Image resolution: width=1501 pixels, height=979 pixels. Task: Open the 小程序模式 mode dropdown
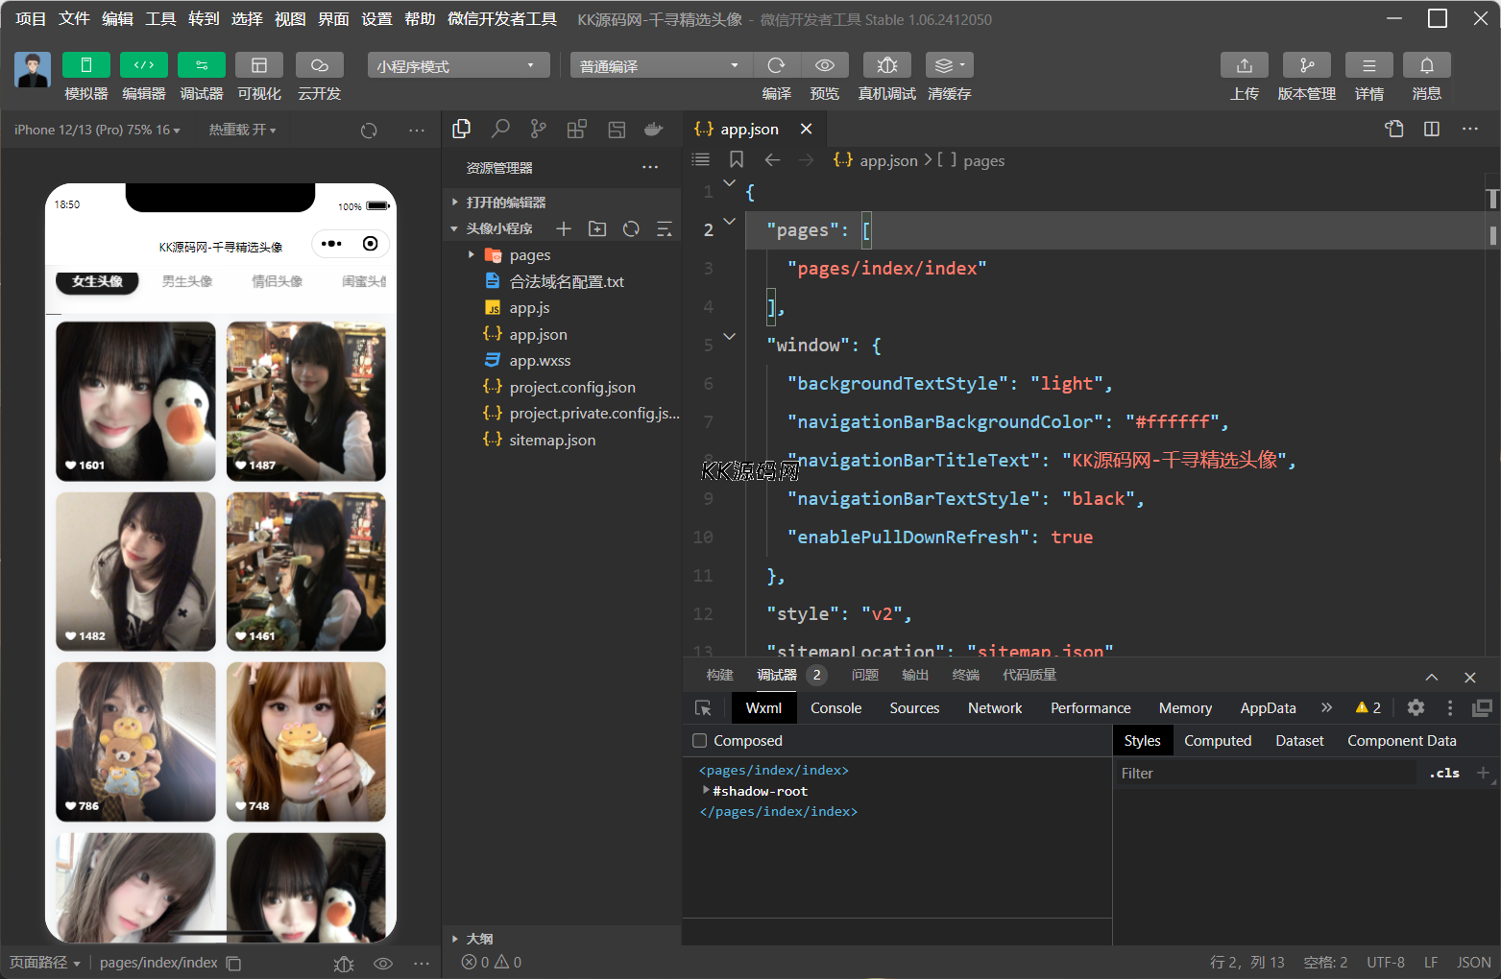tap(457, 65)
